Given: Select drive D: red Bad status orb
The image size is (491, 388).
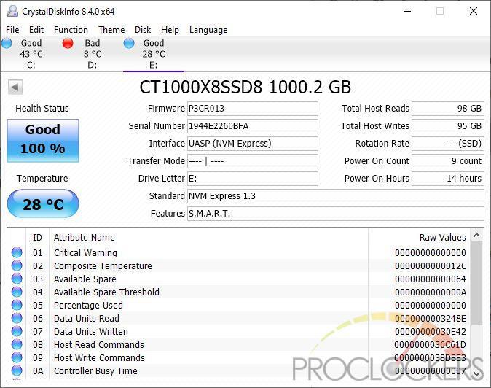Looking at the screenshot, I should [68, 43].
